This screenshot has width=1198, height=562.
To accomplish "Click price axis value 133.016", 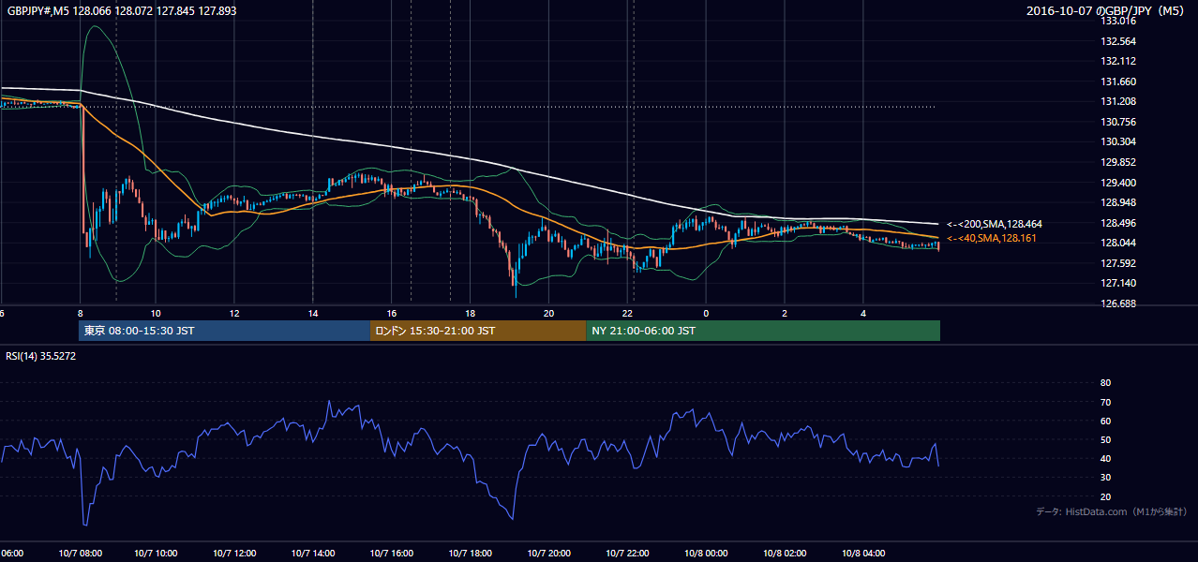I will click(1118, 21).
